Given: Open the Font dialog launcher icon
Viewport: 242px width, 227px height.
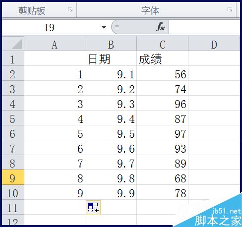Looking at the screenshot, I should click(230, 9).
